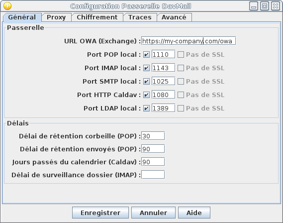
Task: Click the DavMail lightning icon in title bar
Action: pyautogui.click(x=7, y=6)
